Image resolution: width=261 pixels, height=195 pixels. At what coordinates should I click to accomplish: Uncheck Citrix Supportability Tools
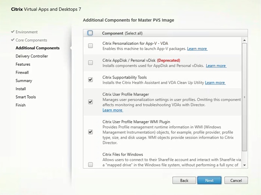click(x=90, y=80)
